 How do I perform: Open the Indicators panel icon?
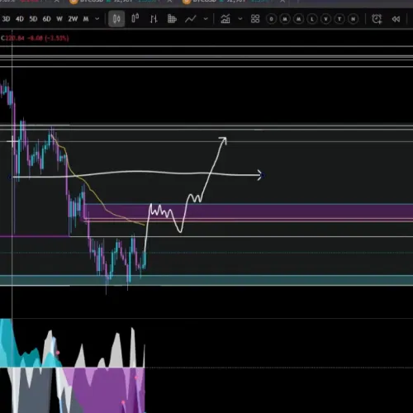(x=225, y=19)
